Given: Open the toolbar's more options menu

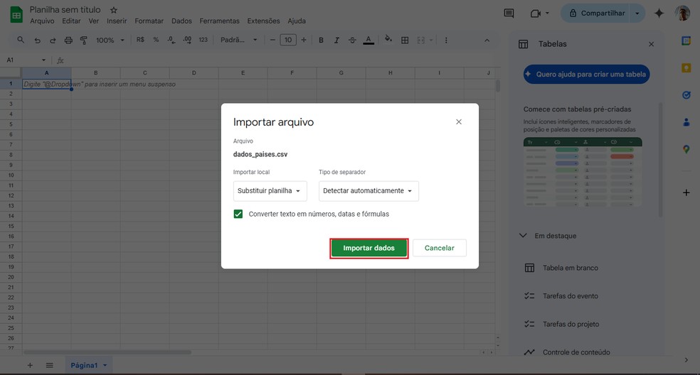Looking at the screenshot, I should [x=446, y=40].
